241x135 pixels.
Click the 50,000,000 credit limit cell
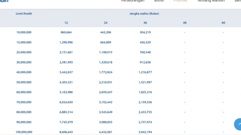coord(24,82)
